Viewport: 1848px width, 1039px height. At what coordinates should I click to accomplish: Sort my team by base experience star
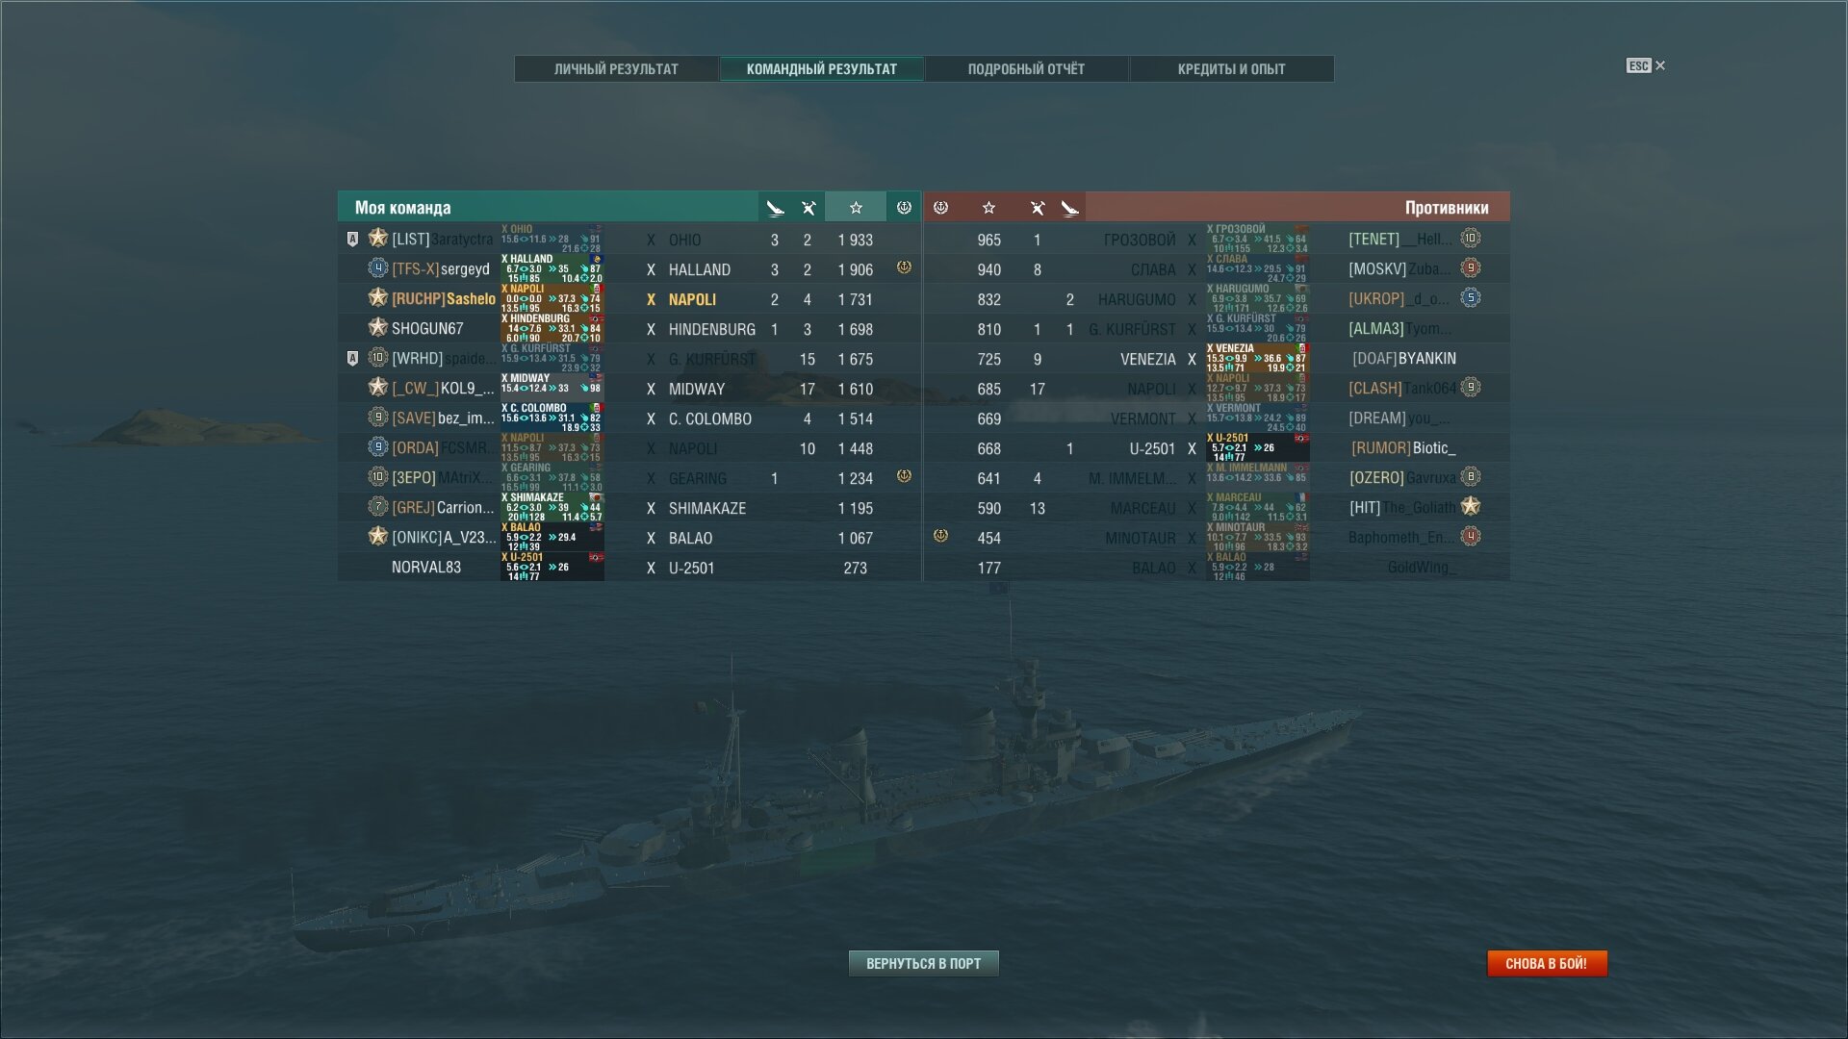coord(856,208)
